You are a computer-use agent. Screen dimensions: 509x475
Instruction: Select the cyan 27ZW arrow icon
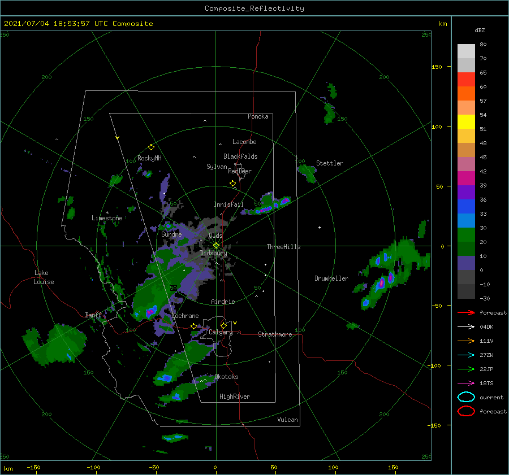pos(466,355)
